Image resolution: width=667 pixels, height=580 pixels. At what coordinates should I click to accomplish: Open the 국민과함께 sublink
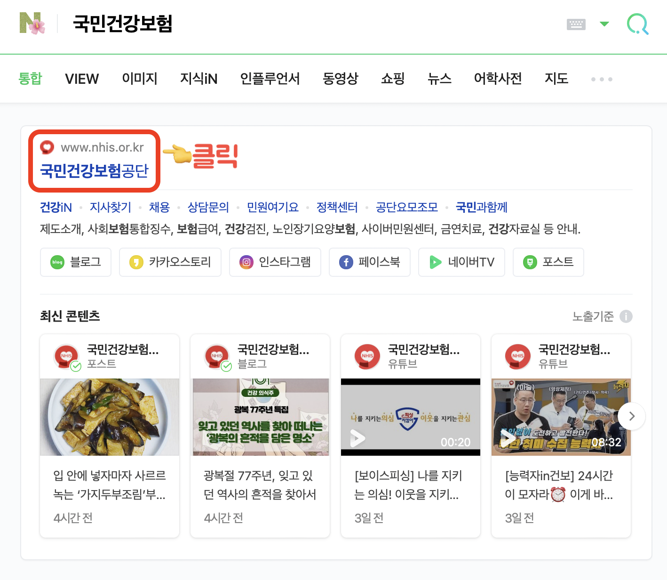(x=482, y=207)
